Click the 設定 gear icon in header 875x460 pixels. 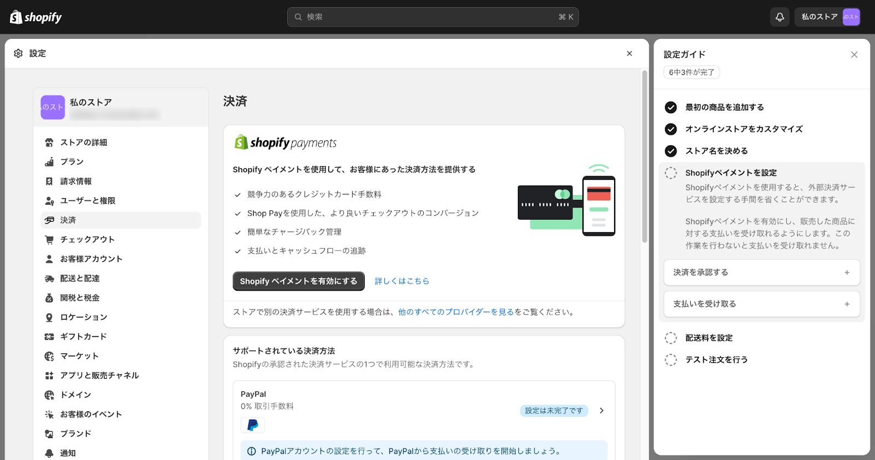[18, 53]
